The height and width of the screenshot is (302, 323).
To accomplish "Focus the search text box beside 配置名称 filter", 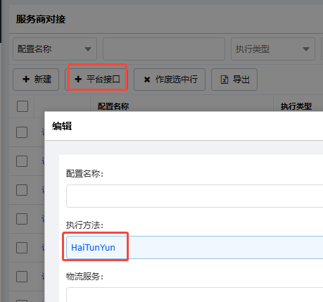I will tap(164, 49).
